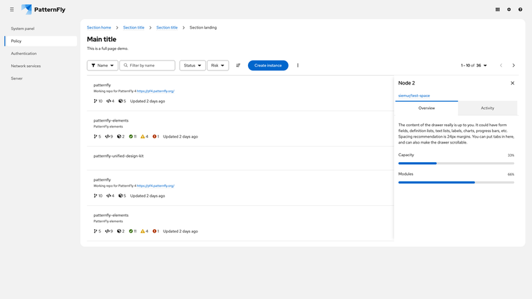532x299 pixels.
Task: Open the second Section title breadcrumb
Action: [167, 27]
